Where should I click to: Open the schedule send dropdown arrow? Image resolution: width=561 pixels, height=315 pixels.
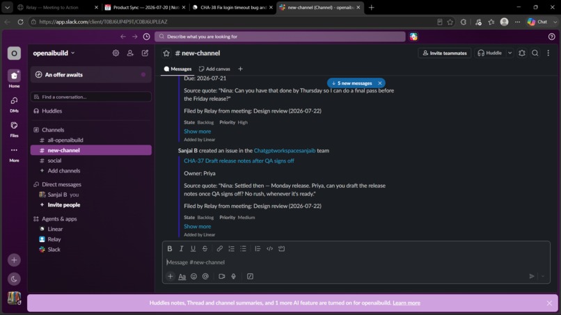click(543, 276)
